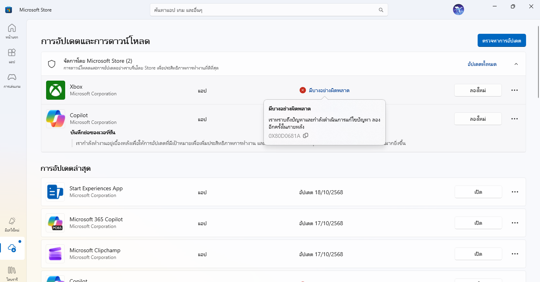Open more options for Start Experiences App
The width and height of the screenshot is (540, 282).
pos(515,192)
